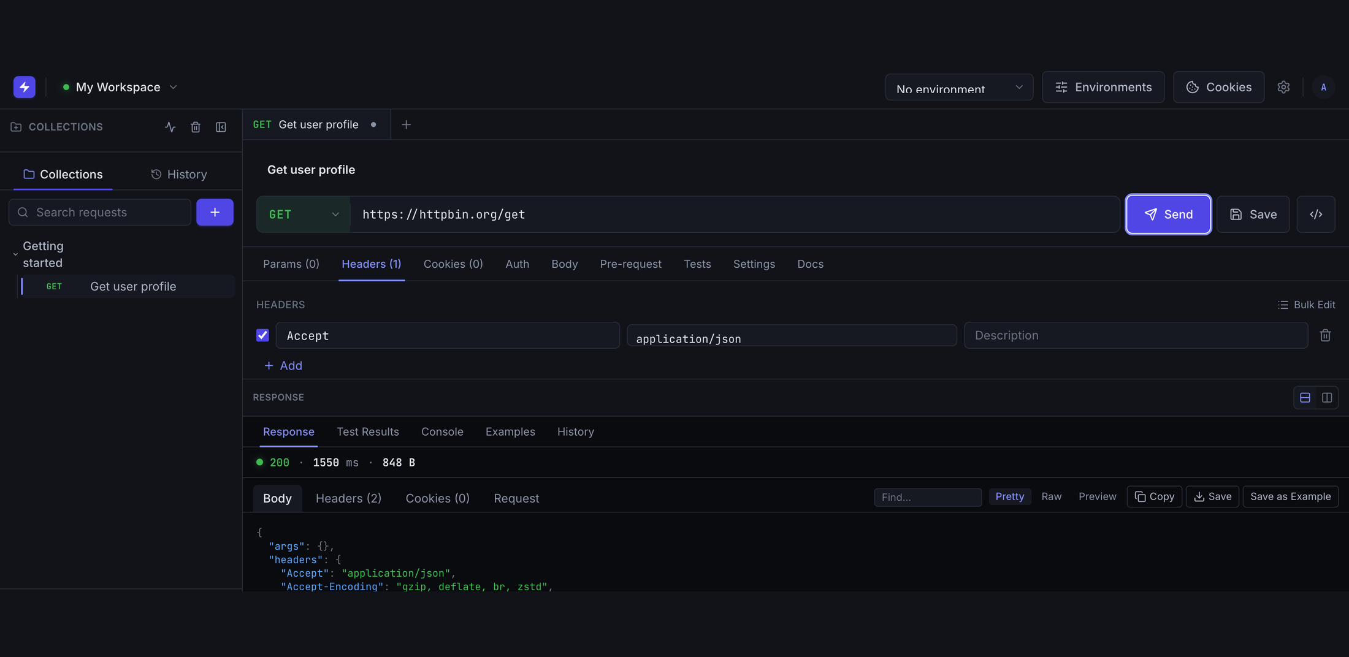
Task: Send the request
Action: 1168,215
